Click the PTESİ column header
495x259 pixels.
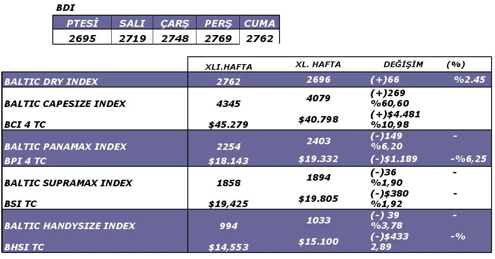pos(82,23)
